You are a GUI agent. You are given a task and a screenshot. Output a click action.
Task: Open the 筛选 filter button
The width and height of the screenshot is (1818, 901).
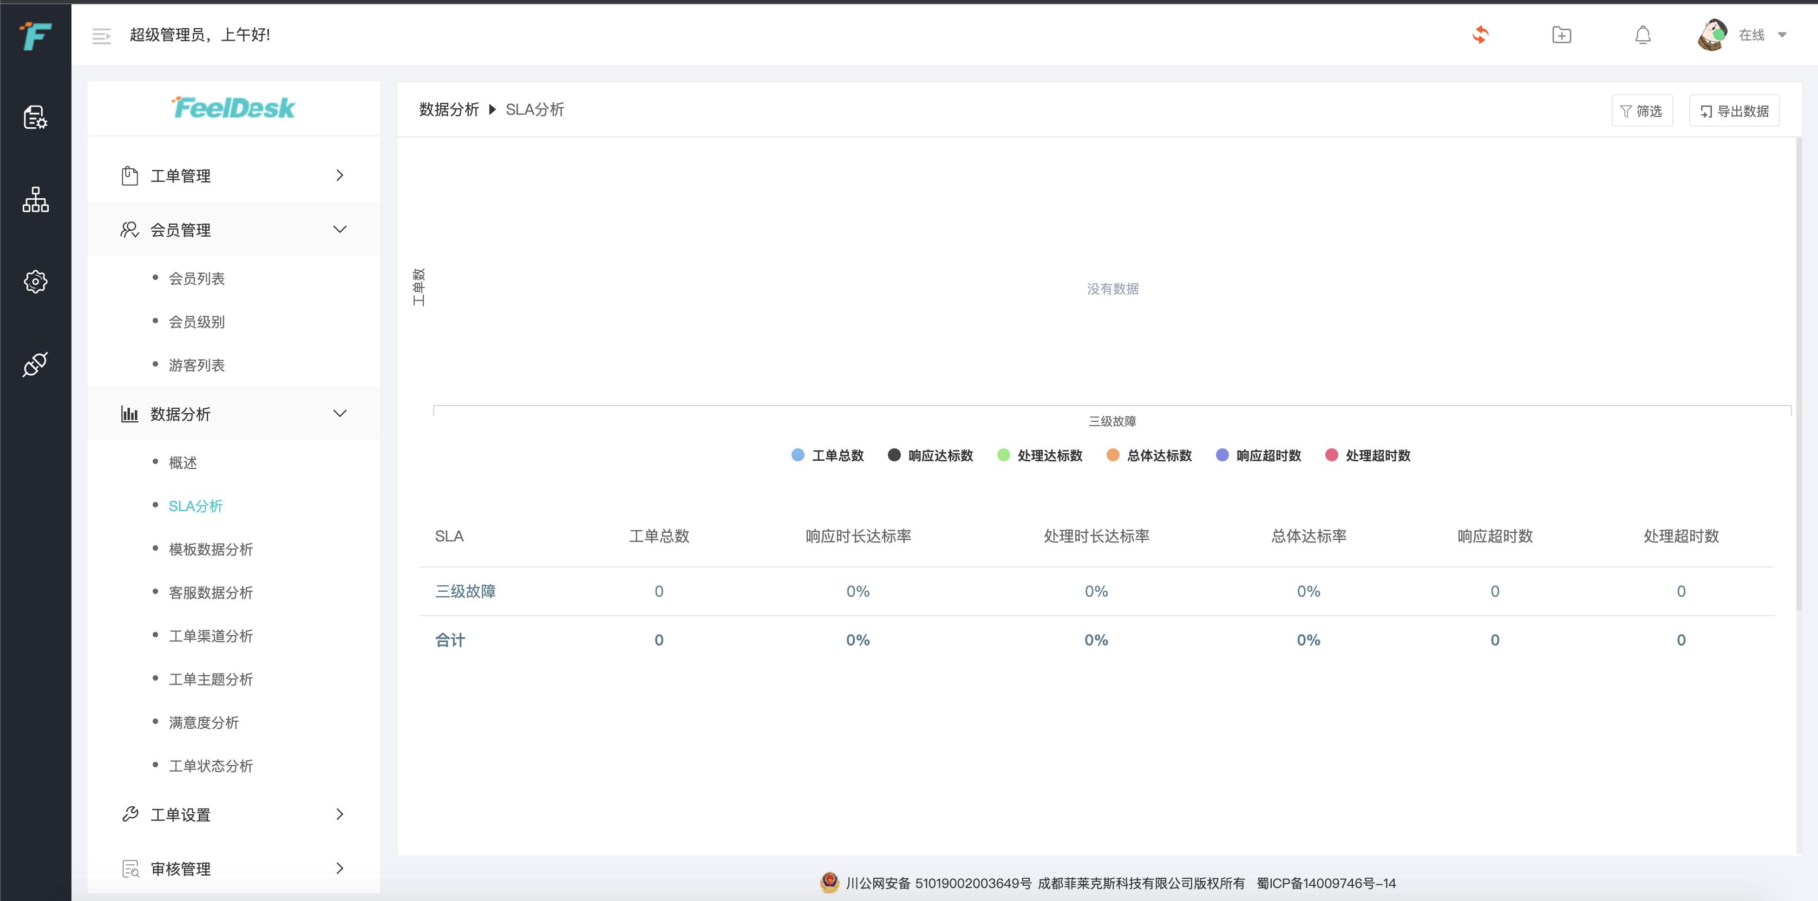[1642, 110]
